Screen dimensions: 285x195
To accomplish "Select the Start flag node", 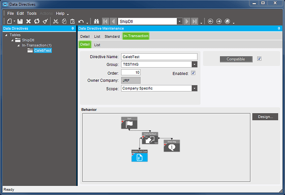I will click(x=129, y=123).
